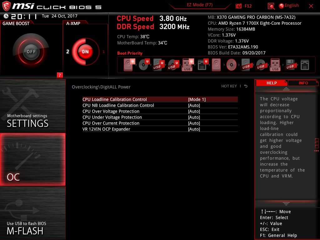Click the 20:11 system time display
The height and width of the screenshot is (240, 320).
[x=24, y=16]
